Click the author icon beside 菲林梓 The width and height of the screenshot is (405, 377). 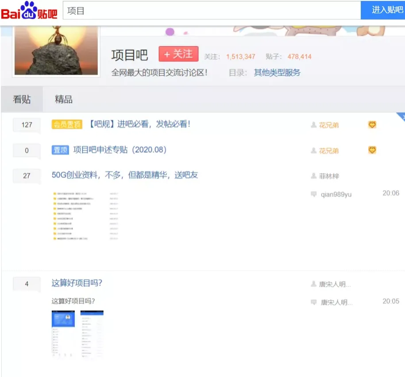click(313, 175)
